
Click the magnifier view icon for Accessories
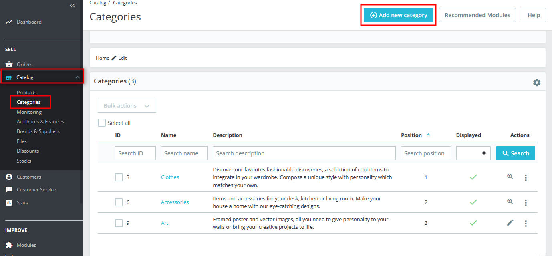pyautogui.click(x=510, y=202)
